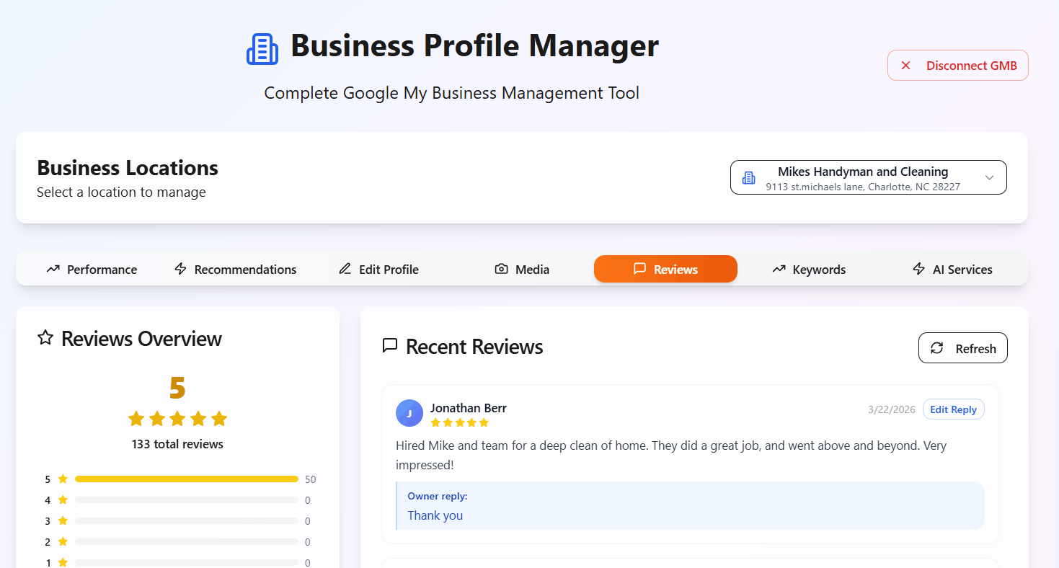Click the Edit Profile pencil icon
1059x568 pixels.
pyautogui.click(x=345, y=269)
